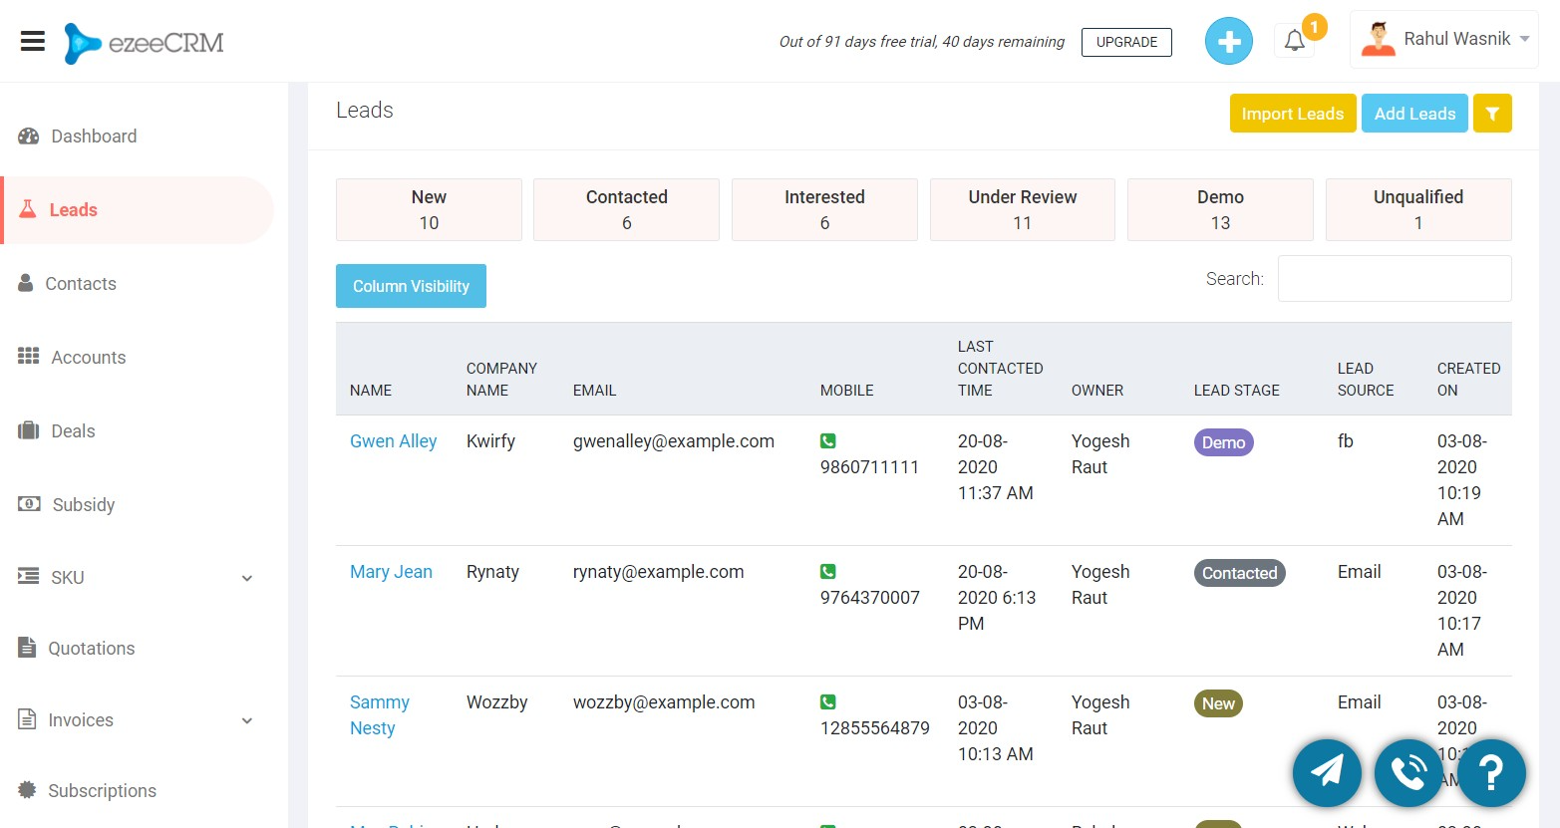This screenshot has width=1560, height=828.
Task: Click Add Leads button
Action: click(x=1414, y=114)
